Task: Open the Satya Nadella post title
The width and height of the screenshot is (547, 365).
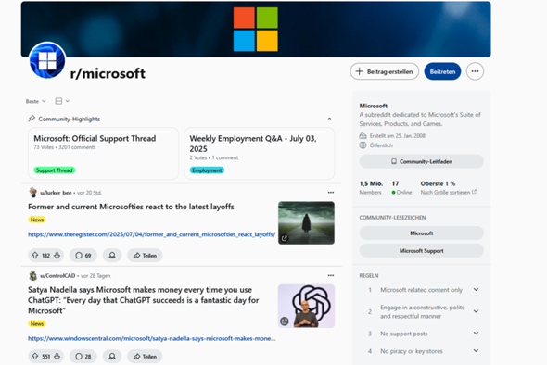Action: (144, 300)
